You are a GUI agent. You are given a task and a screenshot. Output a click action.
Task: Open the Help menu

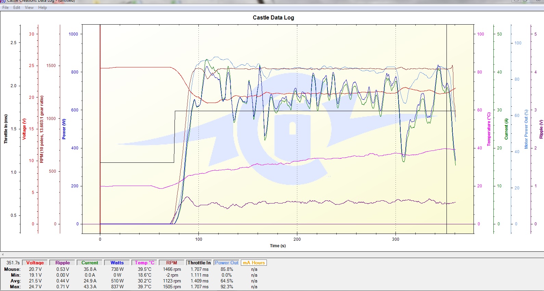(42, 8)
